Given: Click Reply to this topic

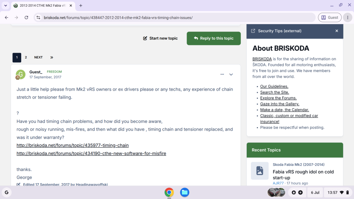Looking at the screenshot, I should [213, 38].
